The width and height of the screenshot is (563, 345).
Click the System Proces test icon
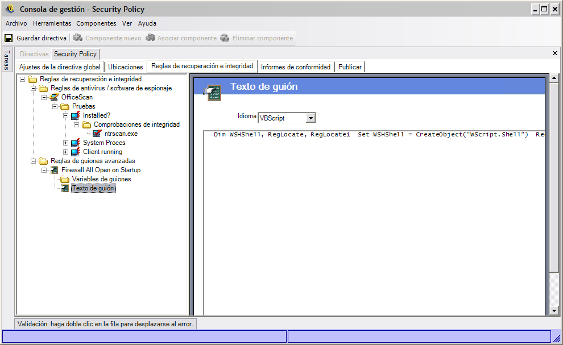(76, 143)
